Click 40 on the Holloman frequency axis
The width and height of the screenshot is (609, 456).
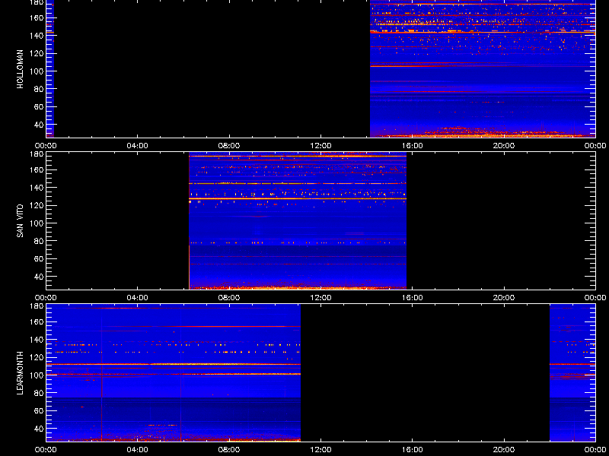(x=40, y=125)
